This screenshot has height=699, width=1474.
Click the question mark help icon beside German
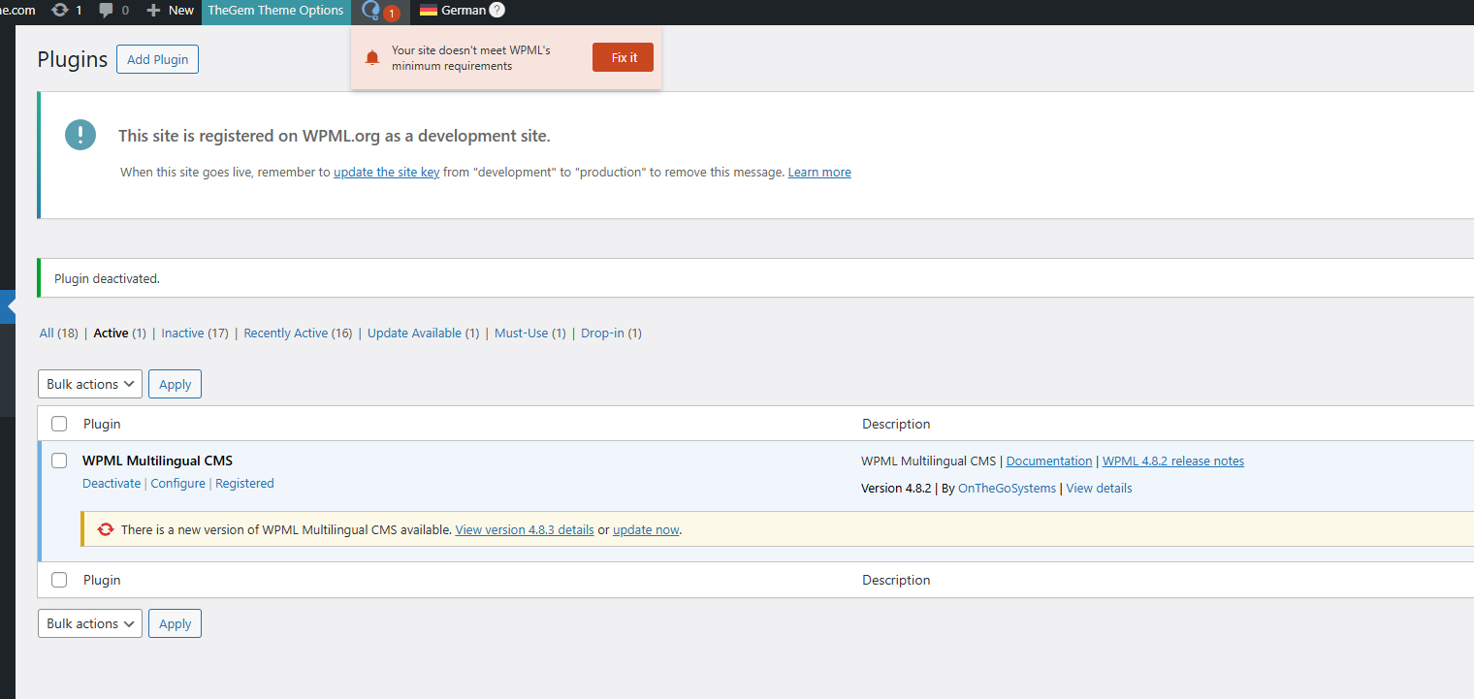tap(497, 10)
